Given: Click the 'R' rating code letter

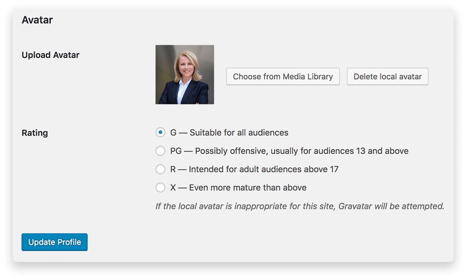Looking at the screenshot, I should pos(173,169).
